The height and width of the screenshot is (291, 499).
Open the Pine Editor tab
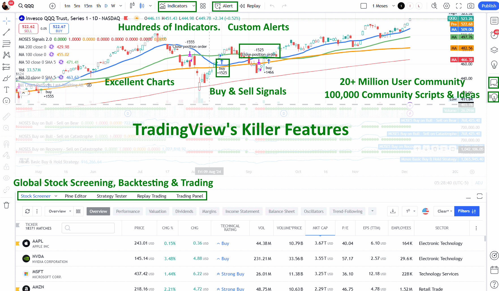pos(76,196)
